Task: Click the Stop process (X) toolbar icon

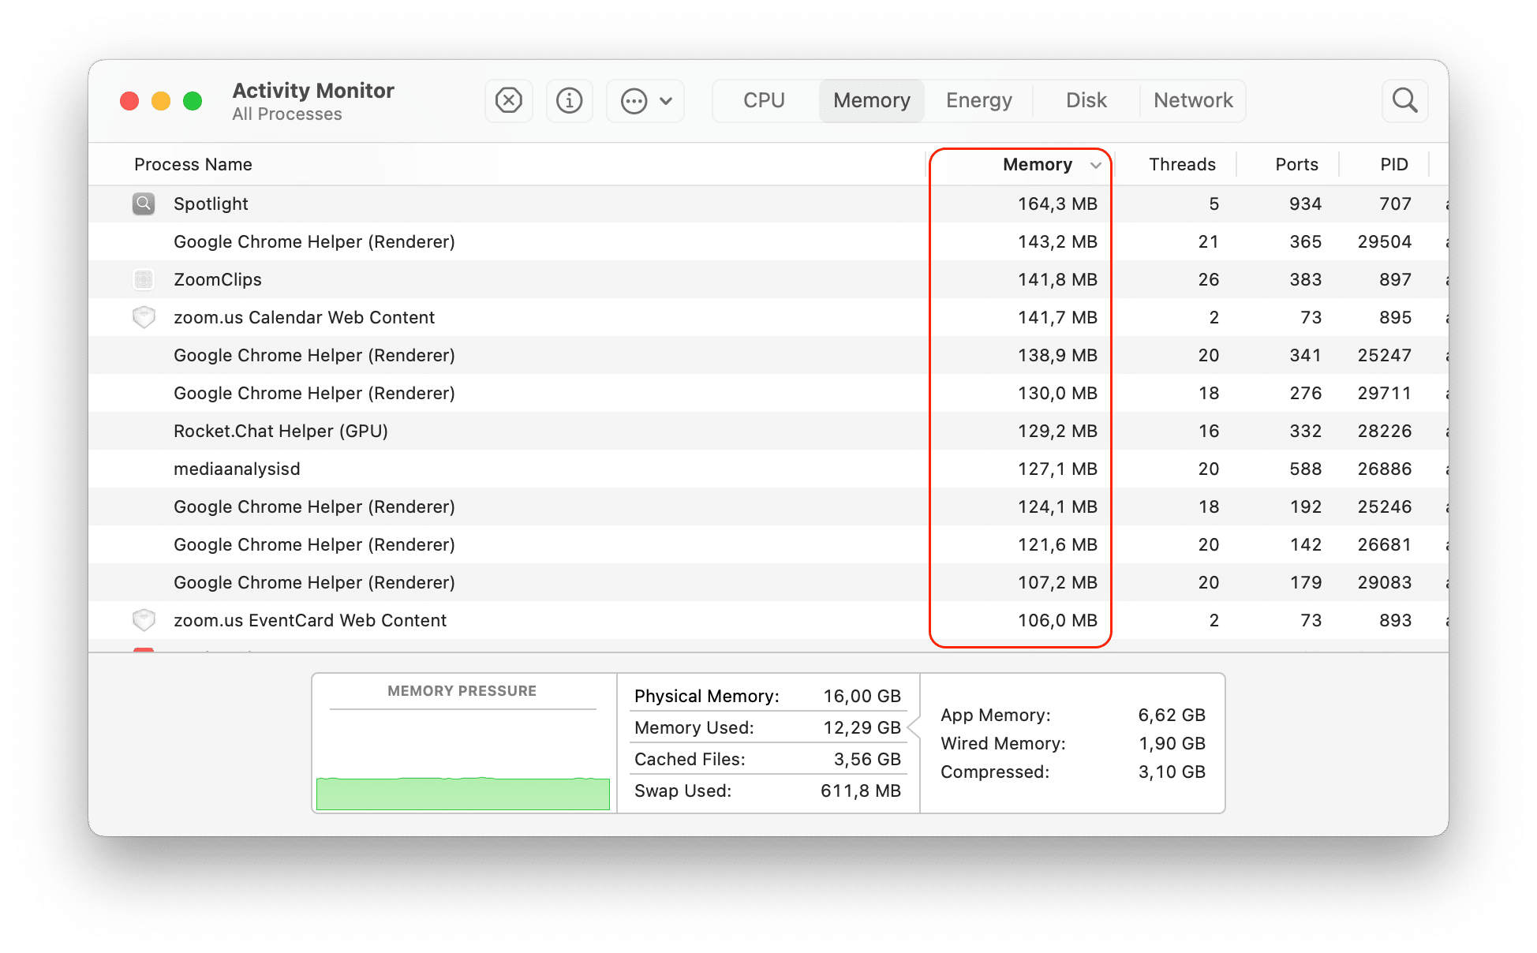Action: [509, 100]
